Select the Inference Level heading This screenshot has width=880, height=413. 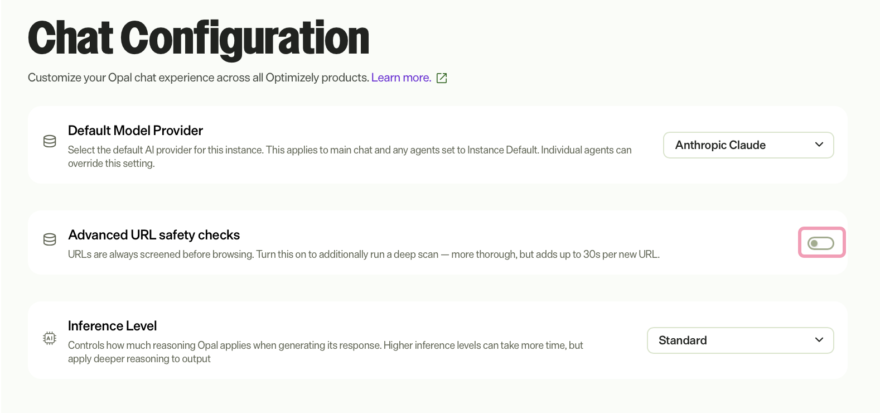point(112,326)
